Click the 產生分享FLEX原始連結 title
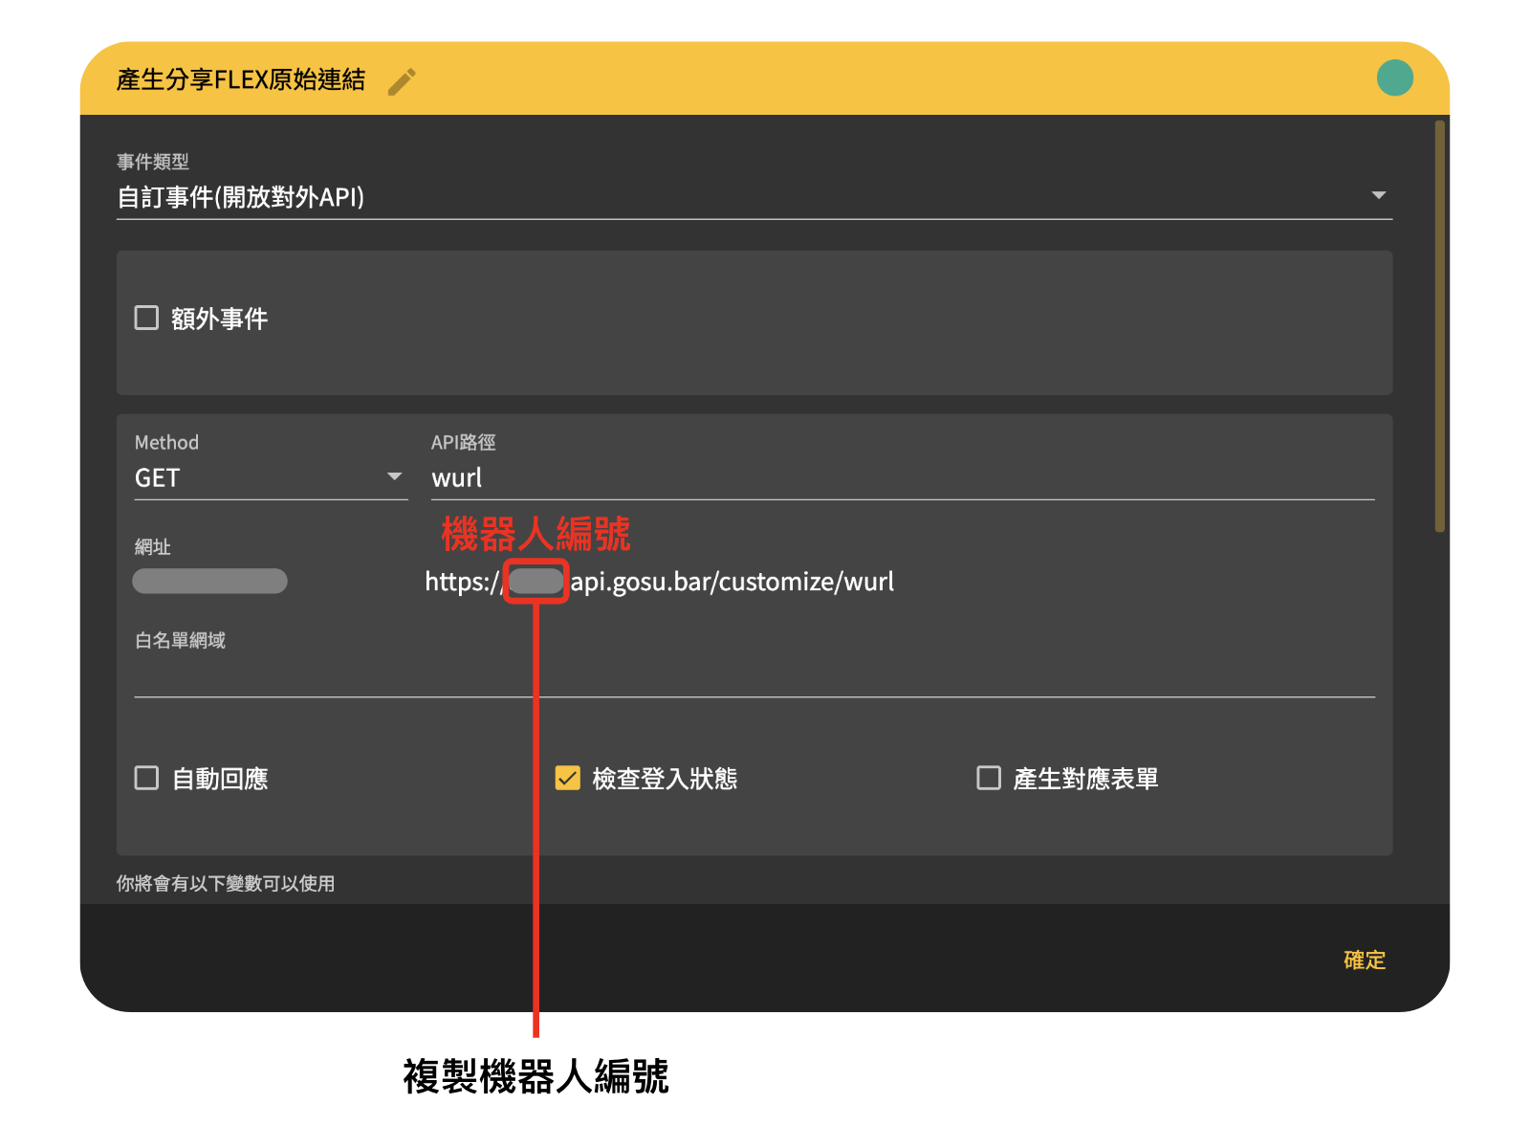This screenshot has height=1148, width=1530. click(x=241, y=79)
